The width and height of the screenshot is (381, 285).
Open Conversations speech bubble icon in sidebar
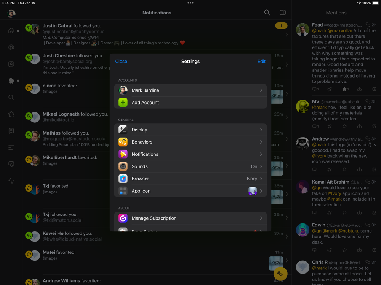point(11,164)
